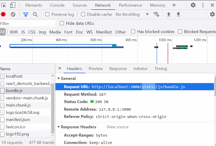Check Hide data URLs

coord(62,23)
